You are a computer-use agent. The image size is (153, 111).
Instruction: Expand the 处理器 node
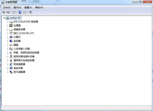coord(7,26)
